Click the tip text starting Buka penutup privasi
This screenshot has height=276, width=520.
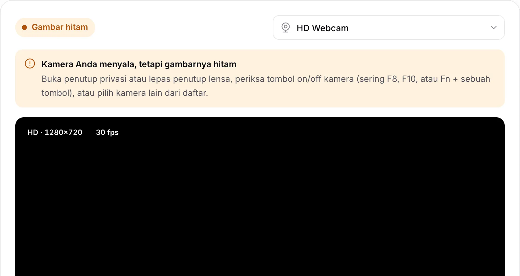tap(266, 86)
